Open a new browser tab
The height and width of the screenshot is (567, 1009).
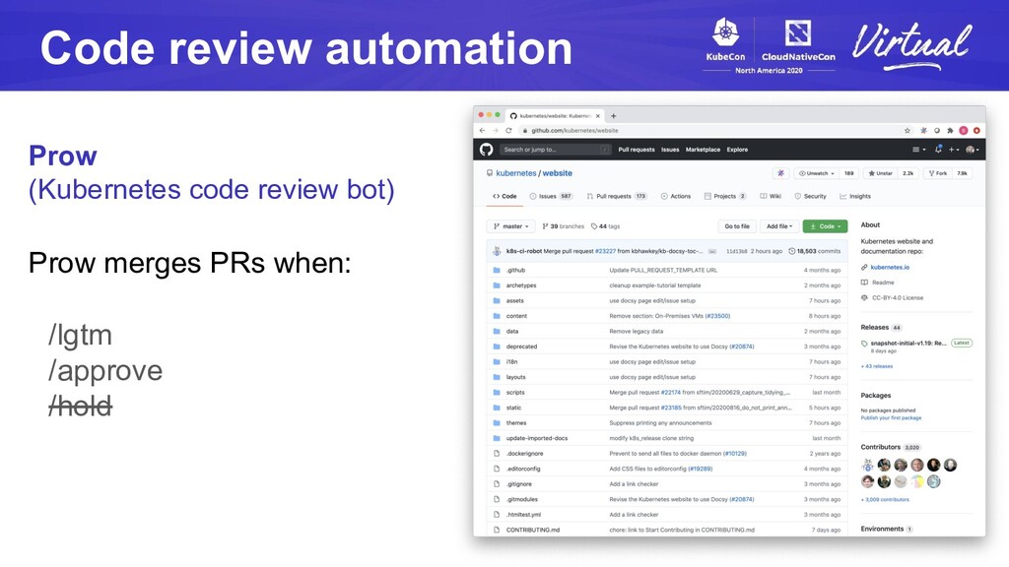click(613, 116)
